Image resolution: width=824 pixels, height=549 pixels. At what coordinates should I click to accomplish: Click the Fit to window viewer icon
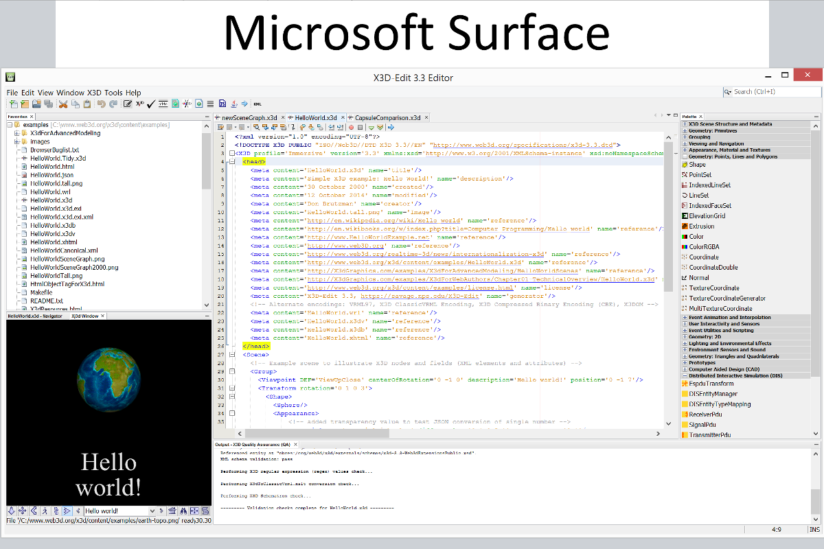point(195,511)
